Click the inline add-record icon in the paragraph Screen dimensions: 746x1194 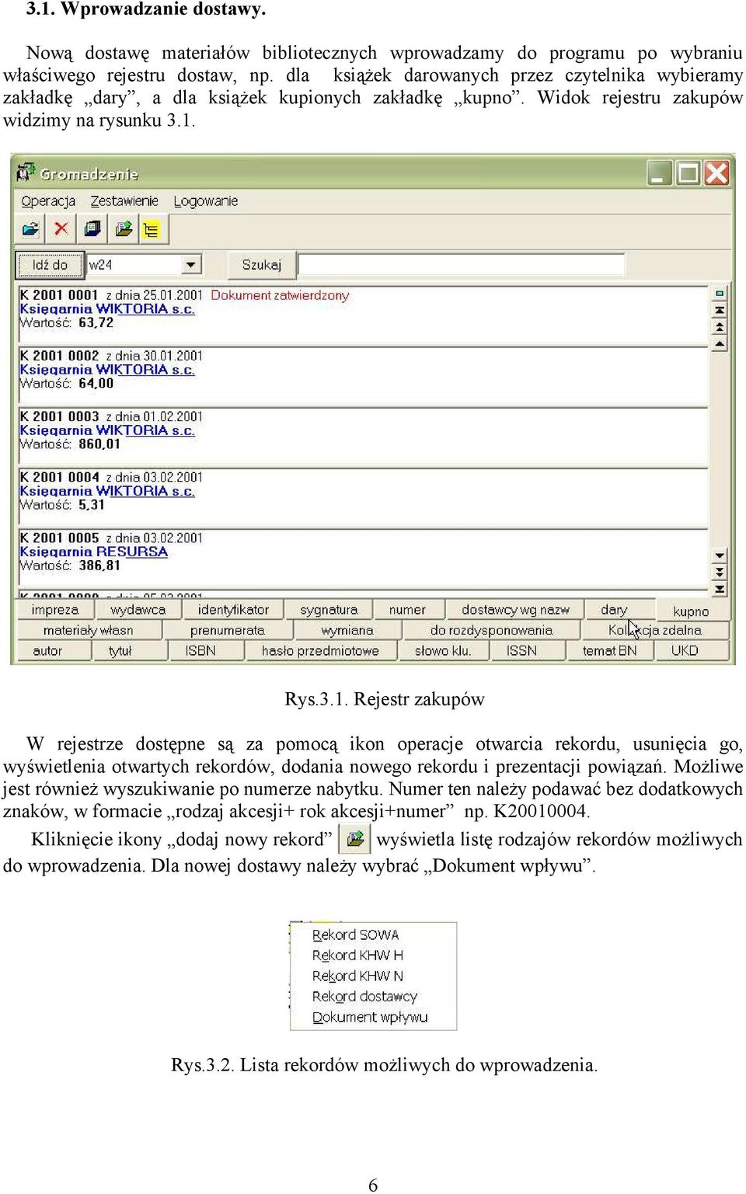click(x=355, y=840)
